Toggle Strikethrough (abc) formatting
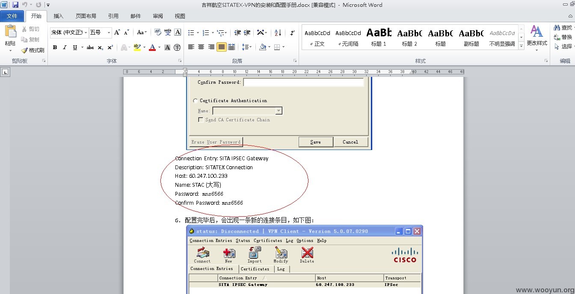Image resolution: width=575 pixels, height=294 pixels. [90, 47]
